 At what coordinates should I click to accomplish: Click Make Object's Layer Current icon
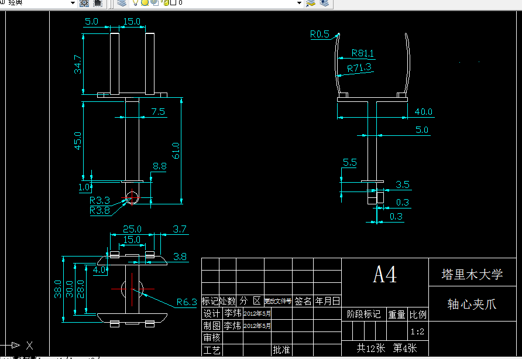[311, 3]
